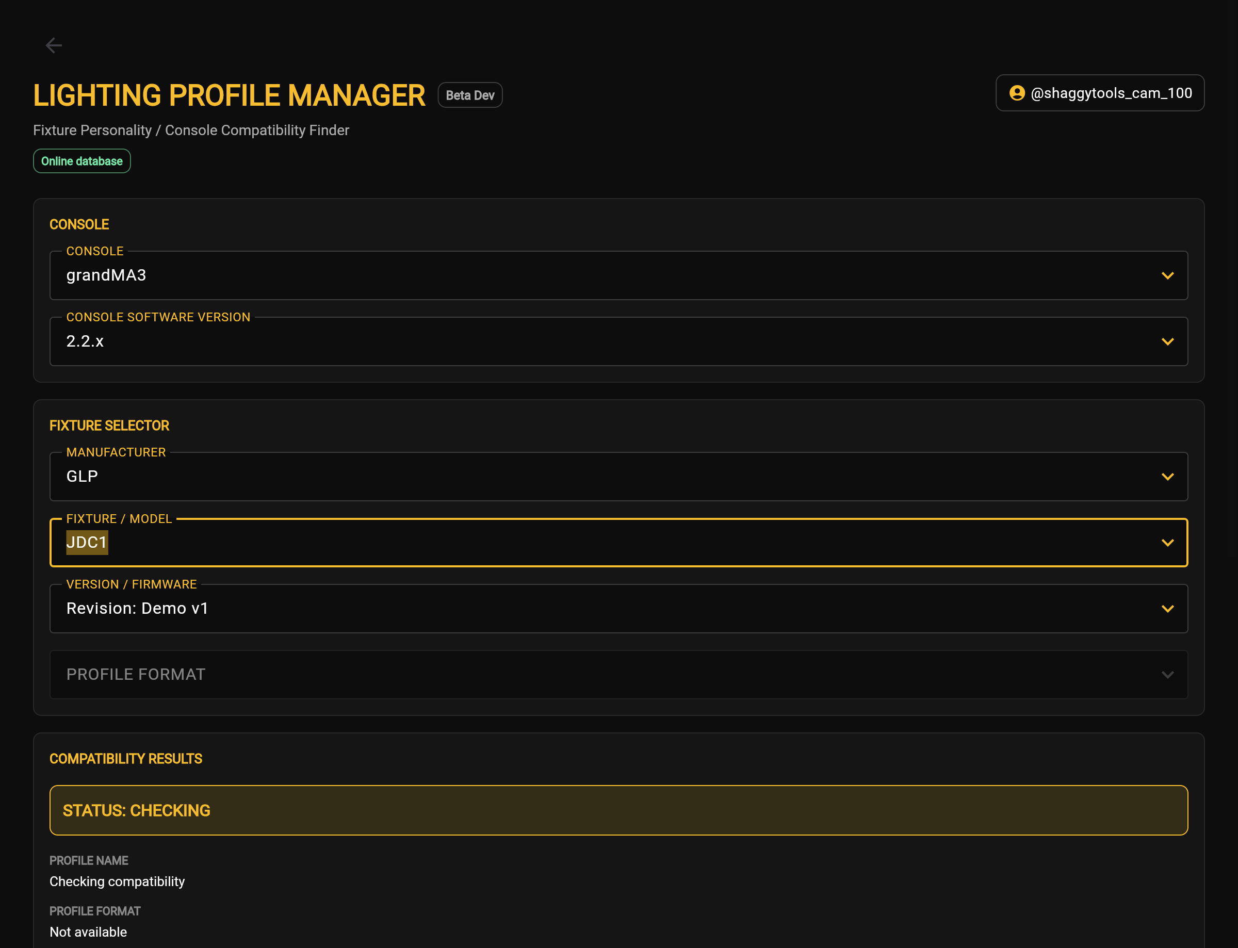The width and height of the screenshot is (1238, 948).
Task: Click the user account avatar icon
Action: click(x=1017, y=93)
